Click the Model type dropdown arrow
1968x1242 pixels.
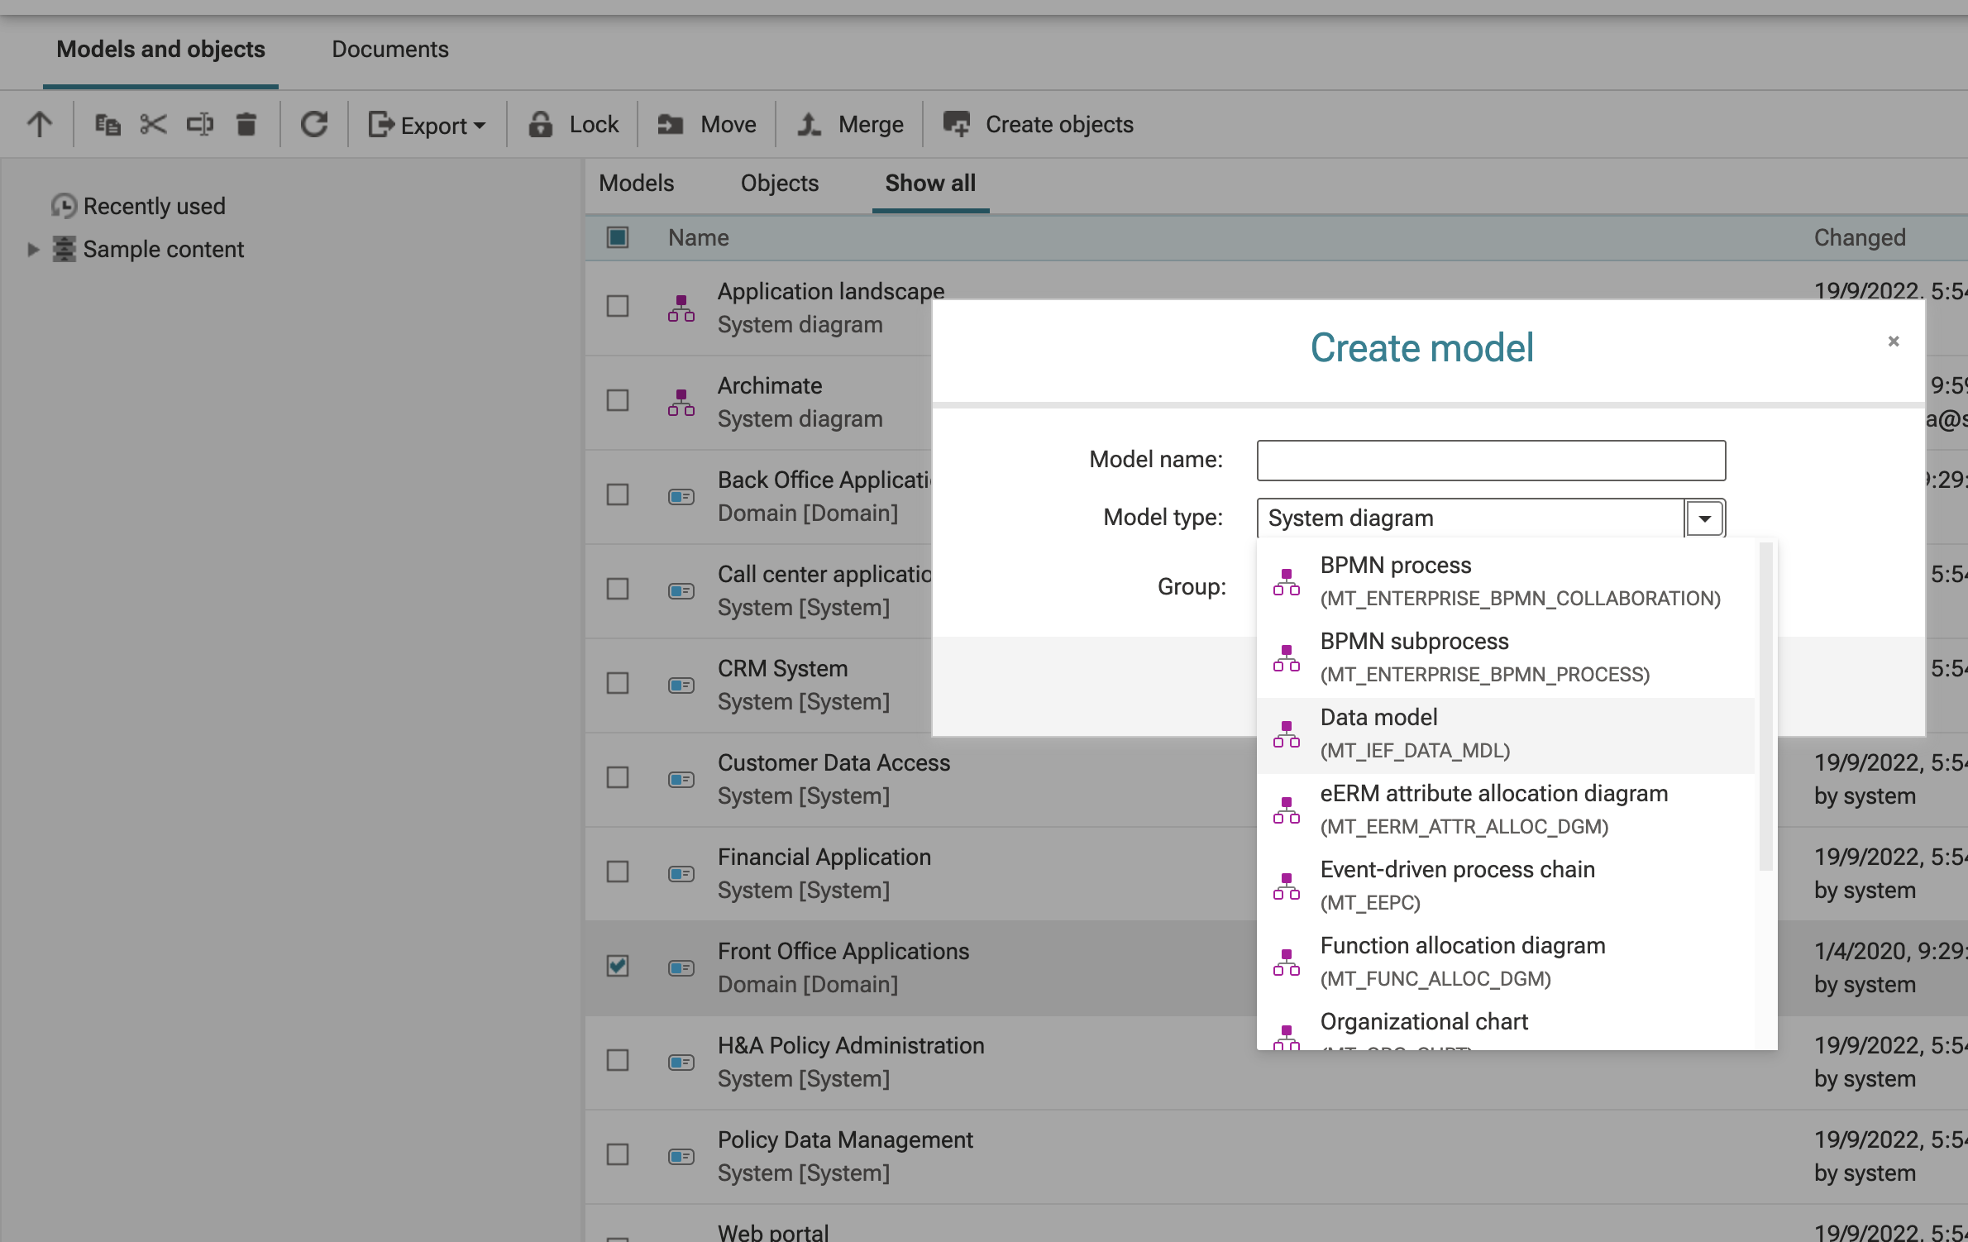coord(1704,518)
